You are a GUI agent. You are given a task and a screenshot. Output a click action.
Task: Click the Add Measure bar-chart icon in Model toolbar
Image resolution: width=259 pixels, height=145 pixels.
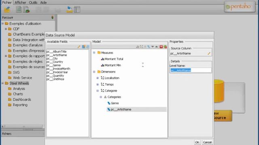[138, 47]
